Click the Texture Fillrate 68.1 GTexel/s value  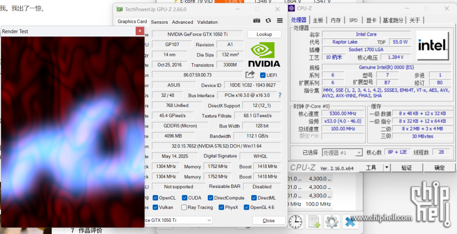[x=258, y=115]
